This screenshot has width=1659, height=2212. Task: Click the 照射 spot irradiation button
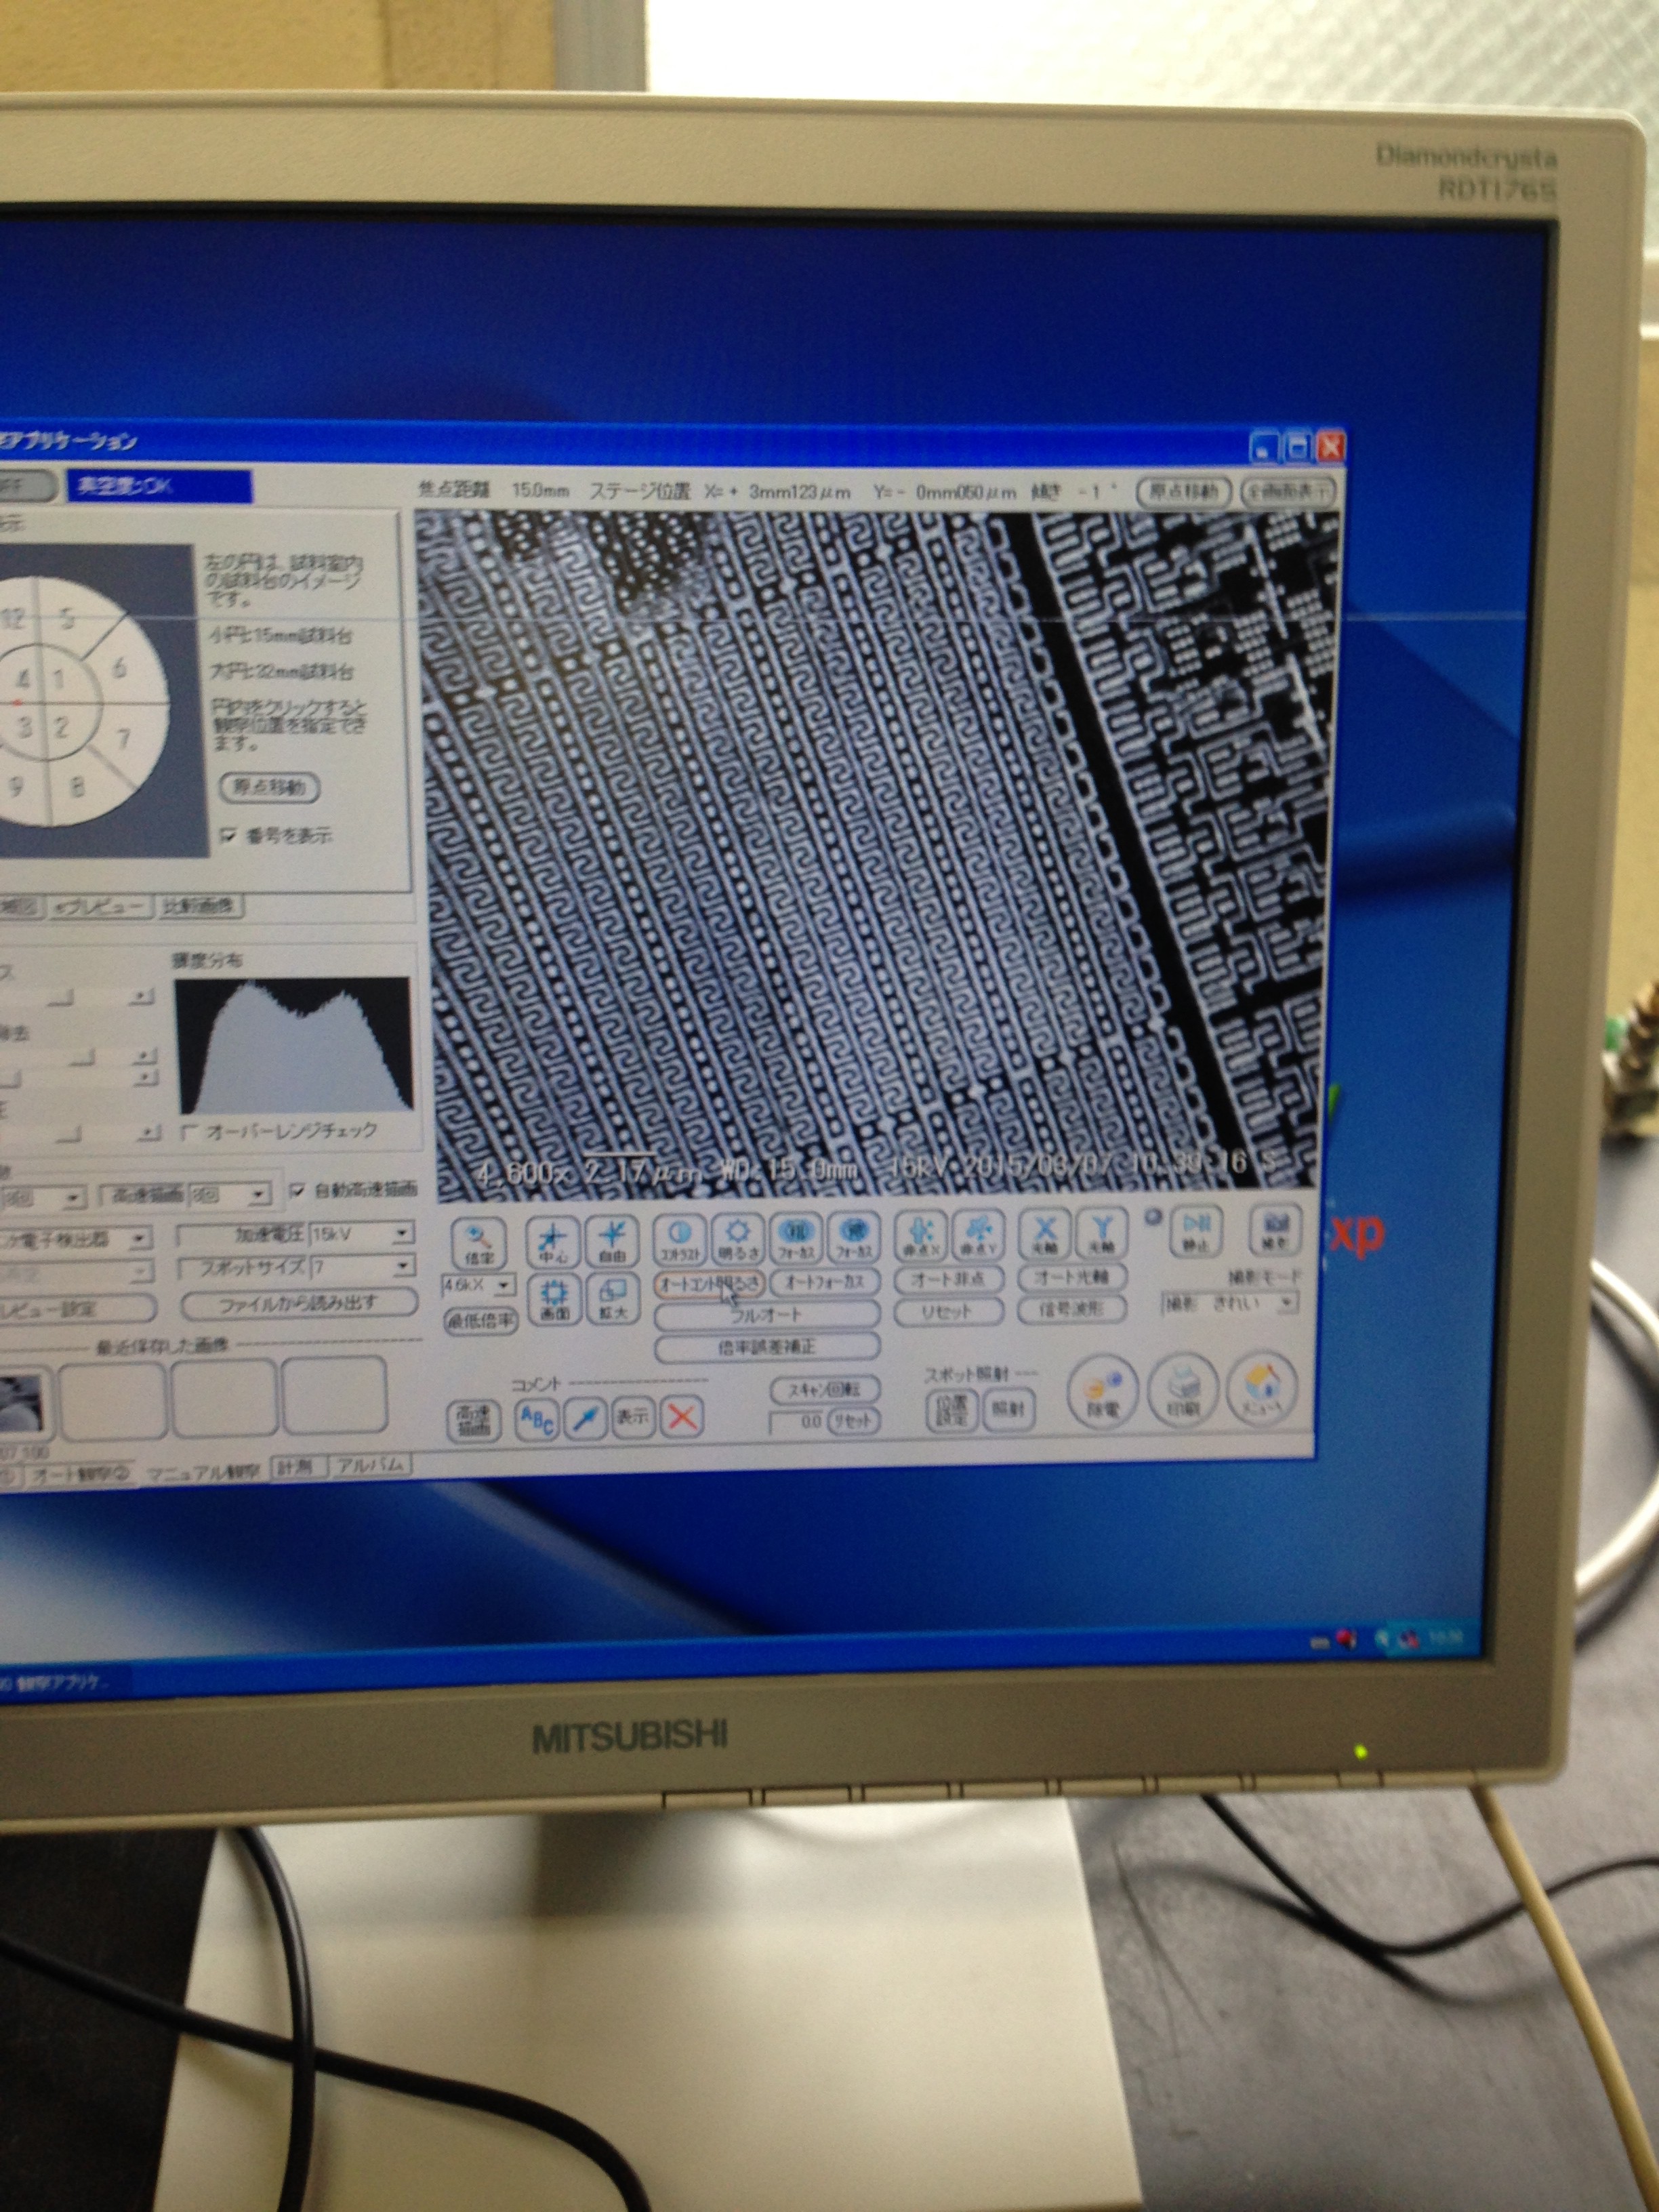coord(1008,1408)
